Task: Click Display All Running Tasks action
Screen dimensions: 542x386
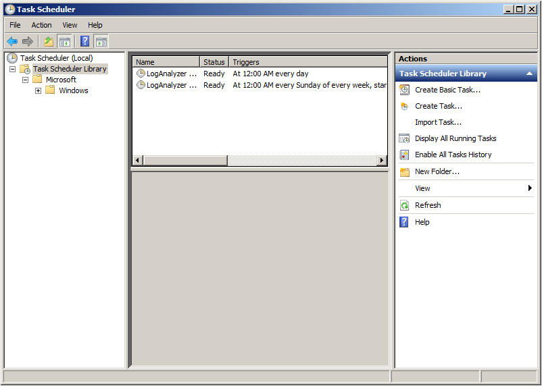Action: 455,138
